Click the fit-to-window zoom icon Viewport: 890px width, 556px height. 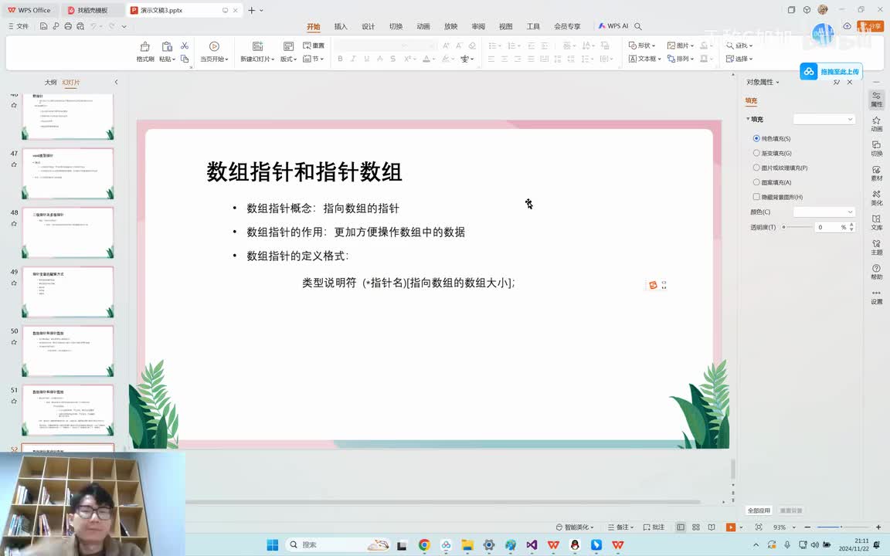(x=759, y=527)
